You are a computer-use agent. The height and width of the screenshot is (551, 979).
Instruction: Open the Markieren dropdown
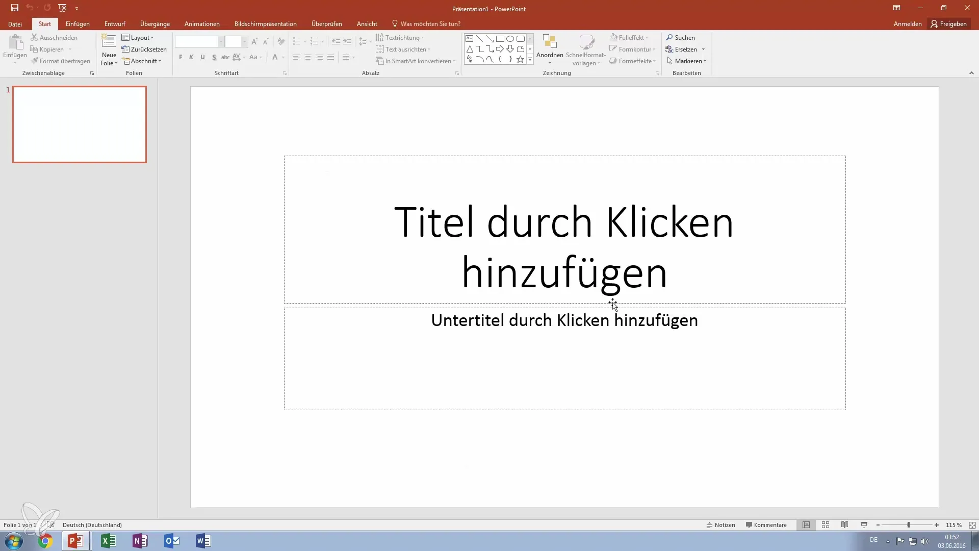(687, 61)
